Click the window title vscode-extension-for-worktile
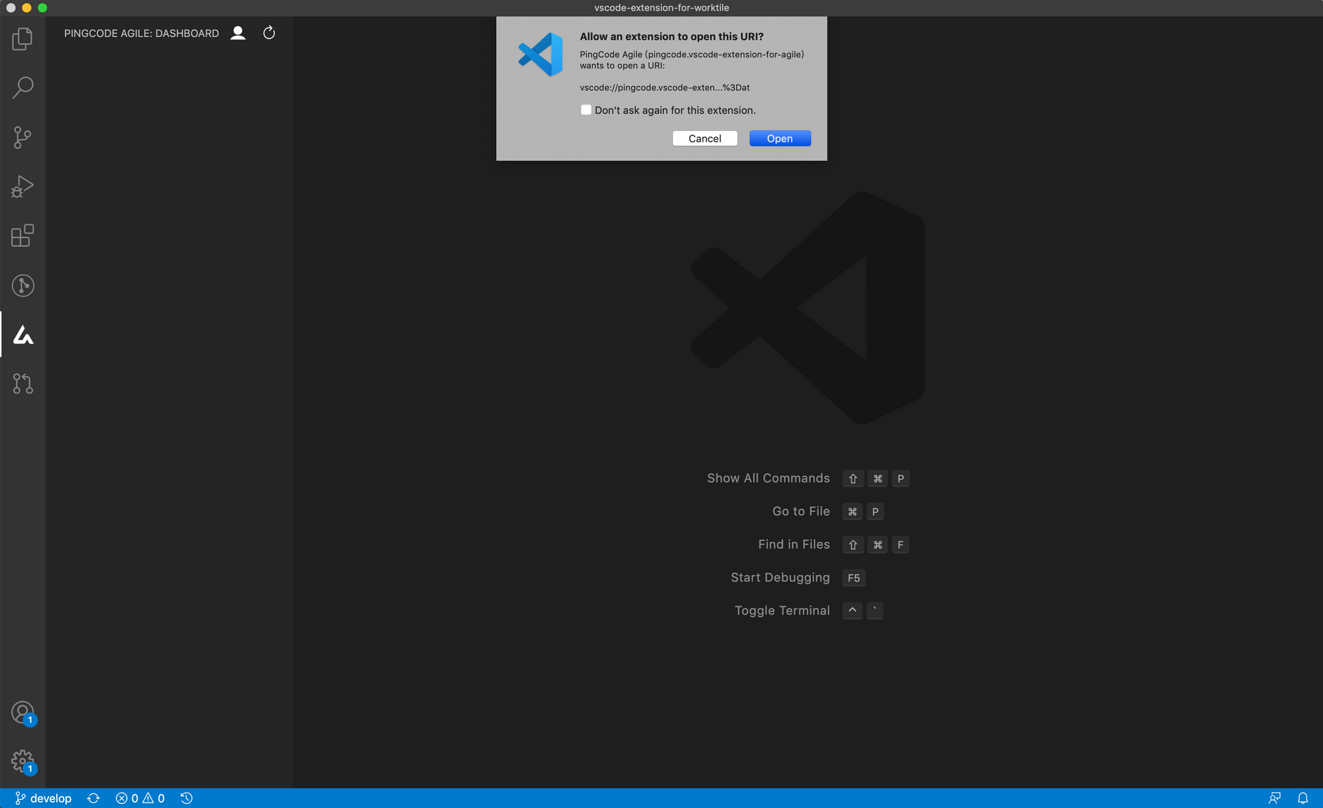This screenshot has height=808, width=1323. click(x=661, y=8)
